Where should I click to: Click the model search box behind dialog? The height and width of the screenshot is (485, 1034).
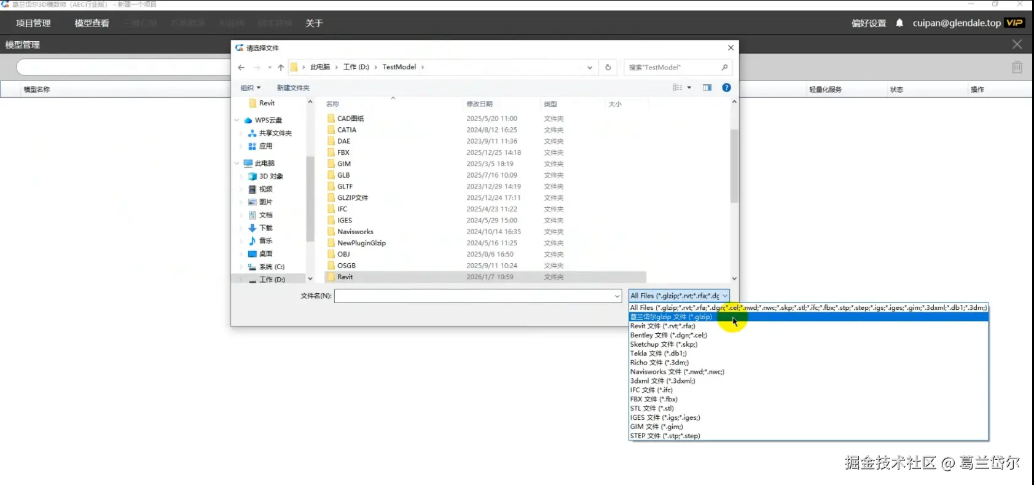[123, 67]
